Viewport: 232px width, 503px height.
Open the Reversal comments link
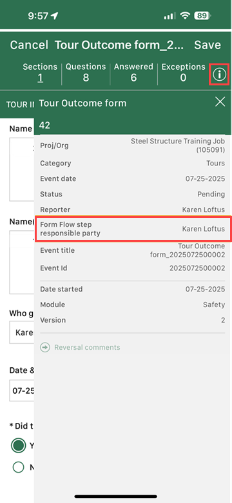87,347
